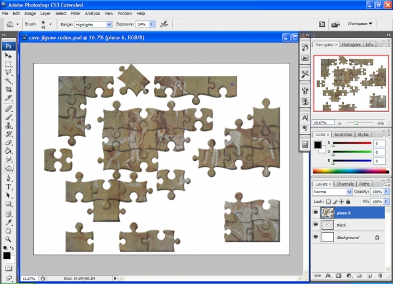Toggle lock position
The image size is (393, 284).
point(341,202)
